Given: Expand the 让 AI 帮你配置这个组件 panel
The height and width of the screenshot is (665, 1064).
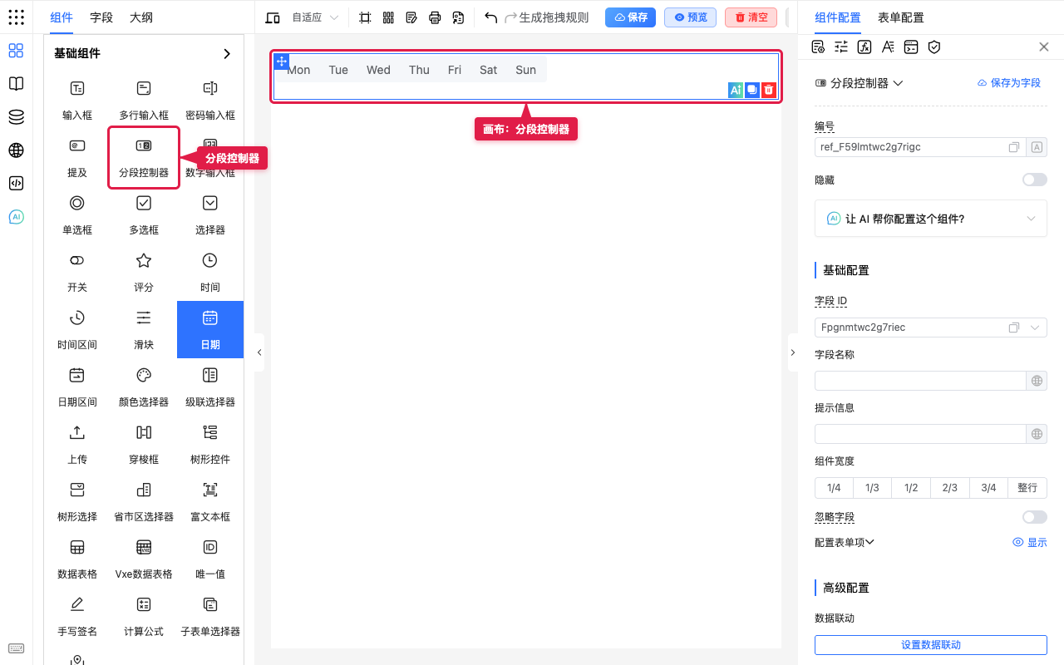Looking at the screenshot, I should pyautogui.click(x=931, y=219).
